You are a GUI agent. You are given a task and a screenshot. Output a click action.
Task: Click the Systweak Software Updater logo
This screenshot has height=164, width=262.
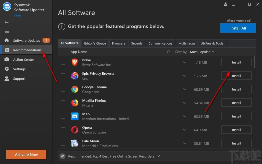(7, 7)
